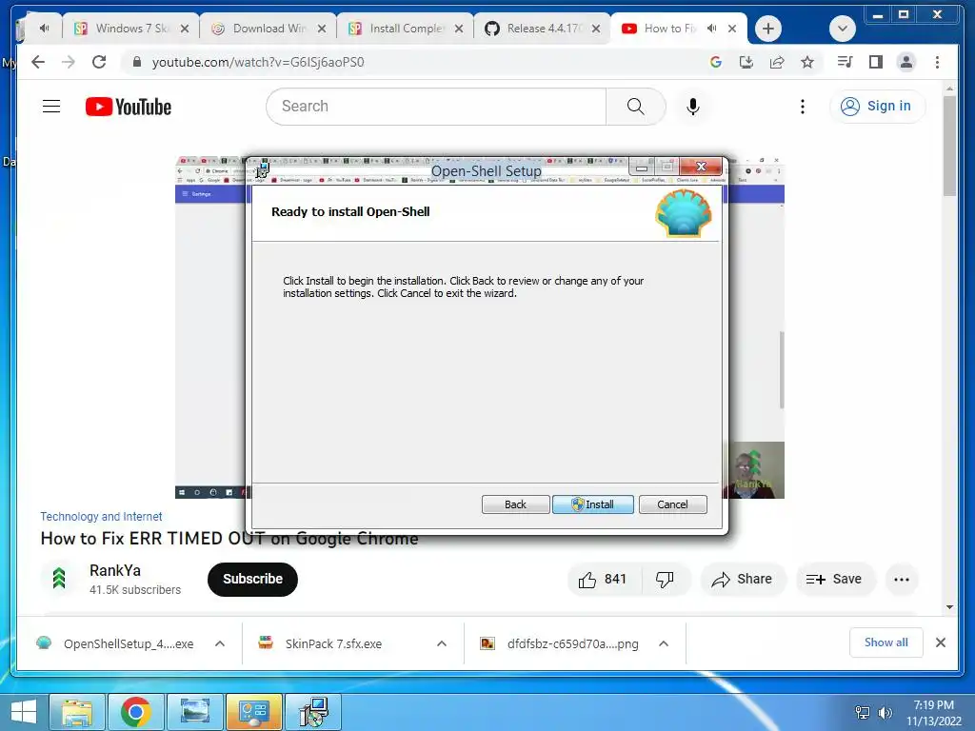The height and width of the screenshot is (731, 975).
Task: Click the YouTube Search field
Action: (436, 107)
